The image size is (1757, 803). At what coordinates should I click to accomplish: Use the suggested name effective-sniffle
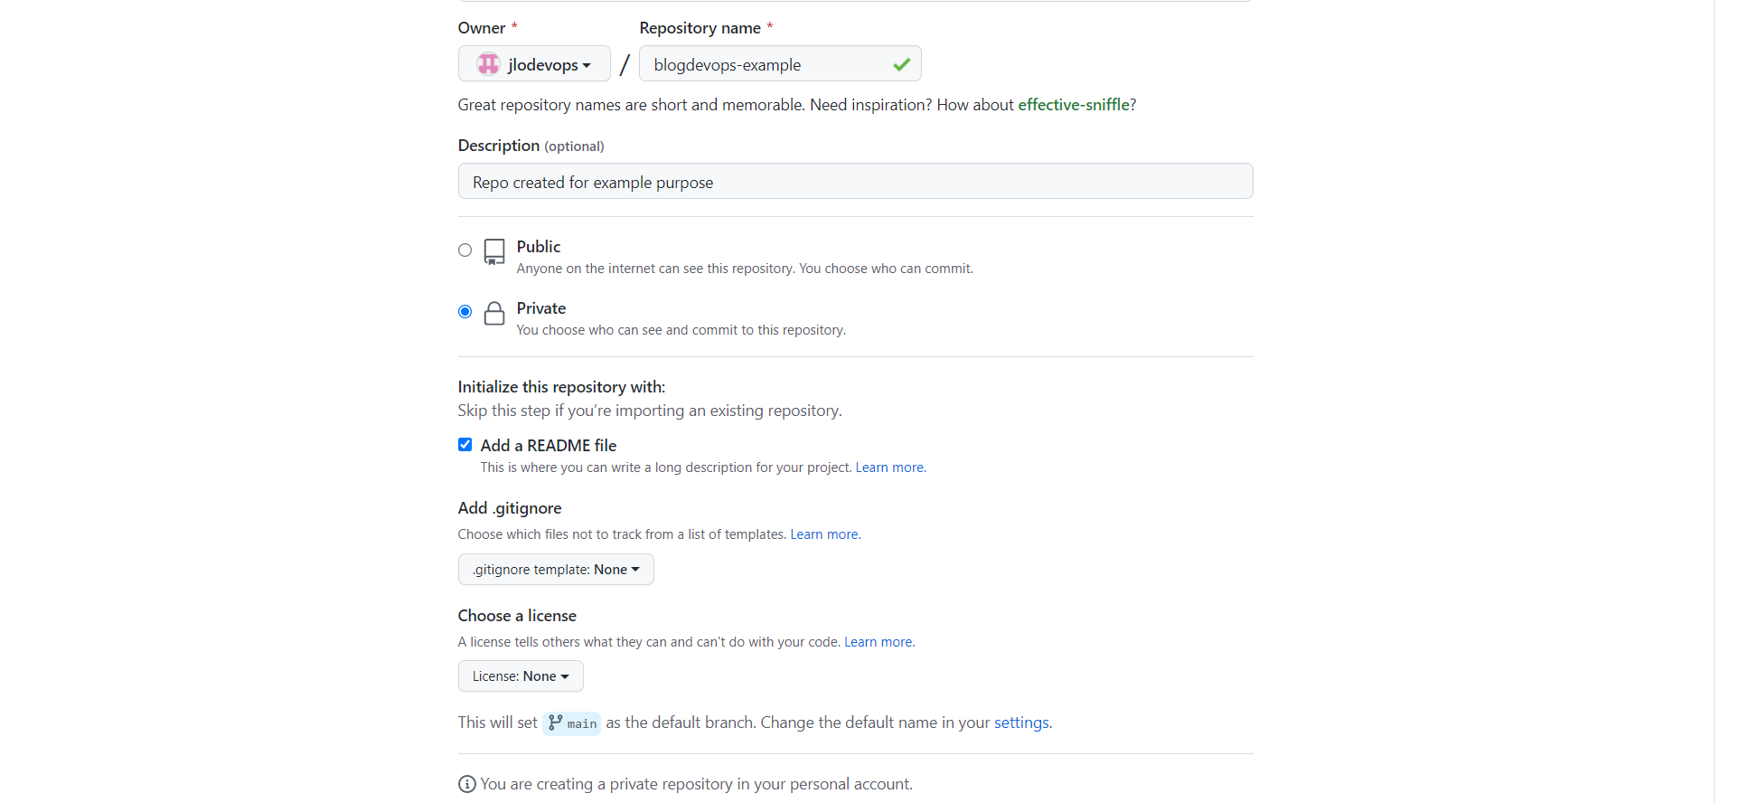pos(1074,105)
